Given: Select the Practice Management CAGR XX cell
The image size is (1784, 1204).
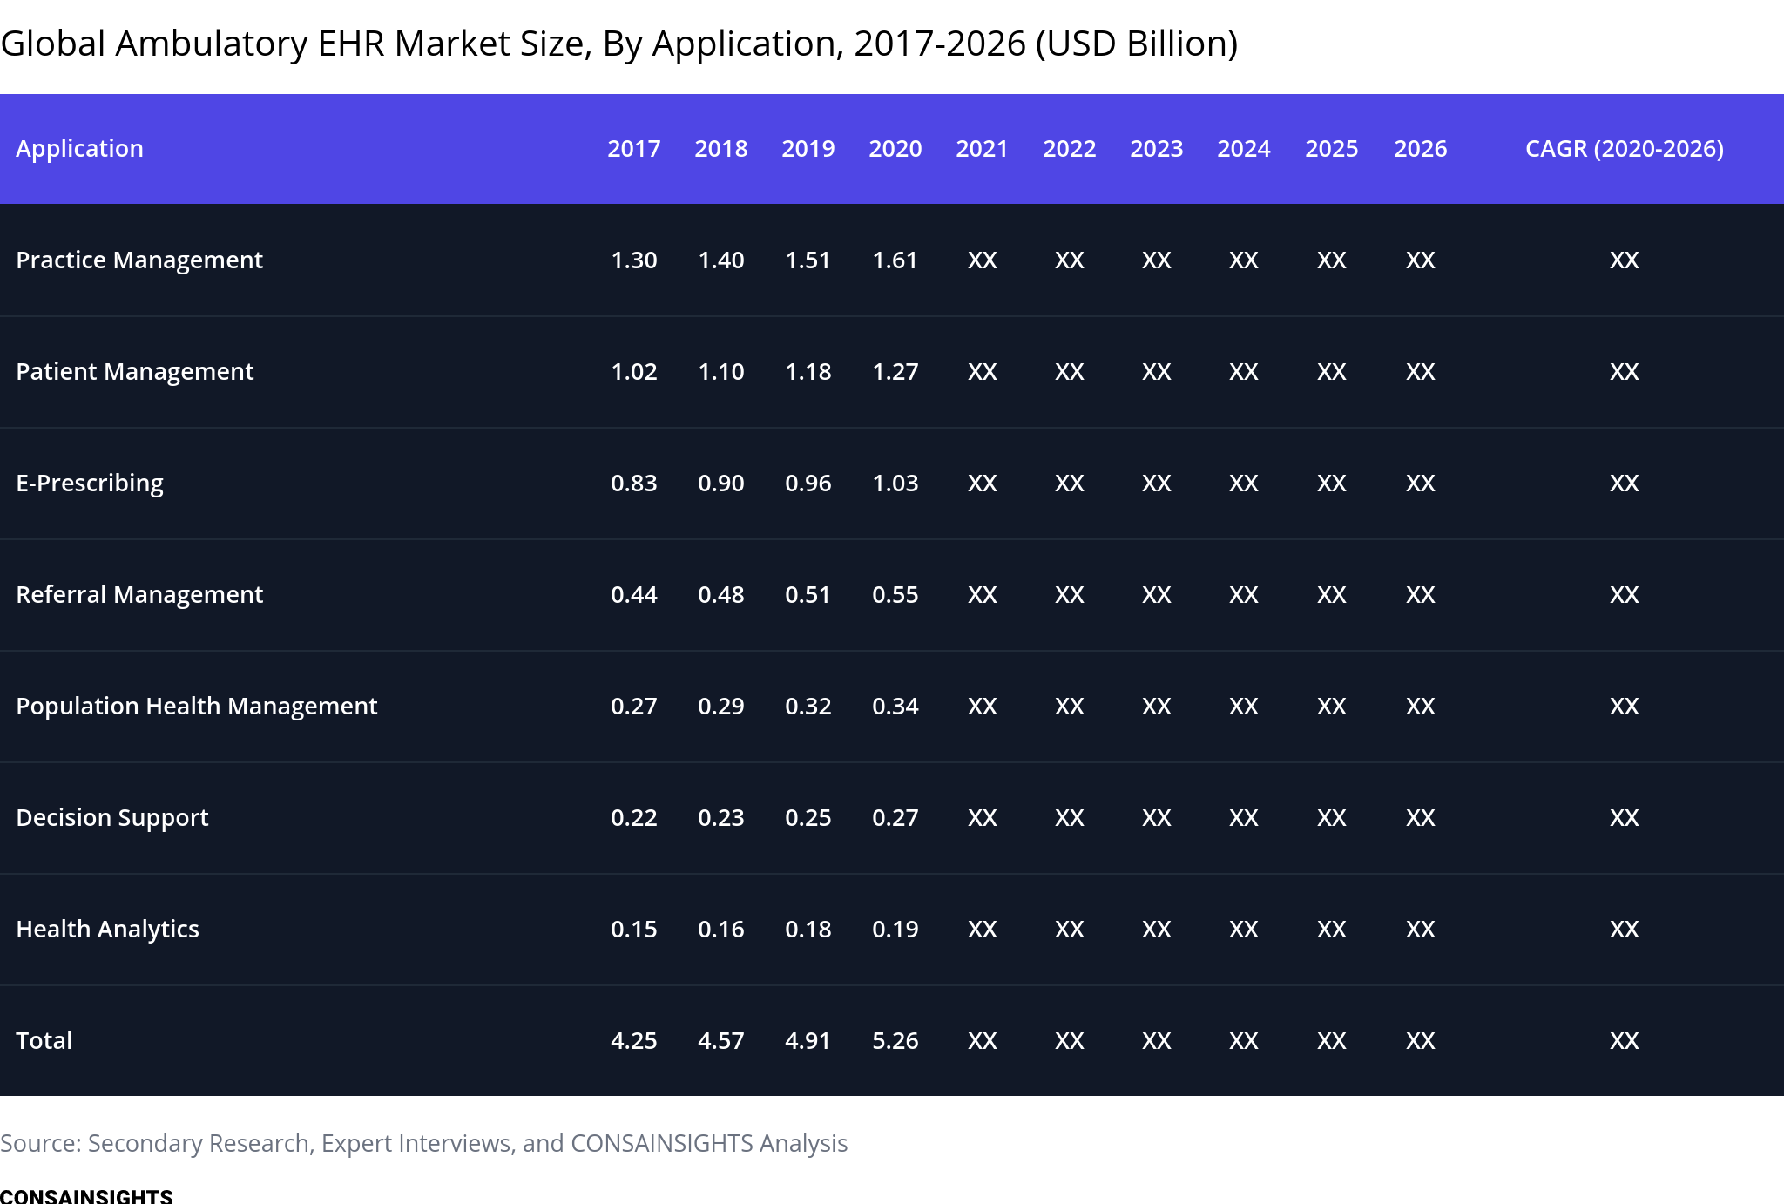Looking at the screenshot, I should [x=1625, y=260].
